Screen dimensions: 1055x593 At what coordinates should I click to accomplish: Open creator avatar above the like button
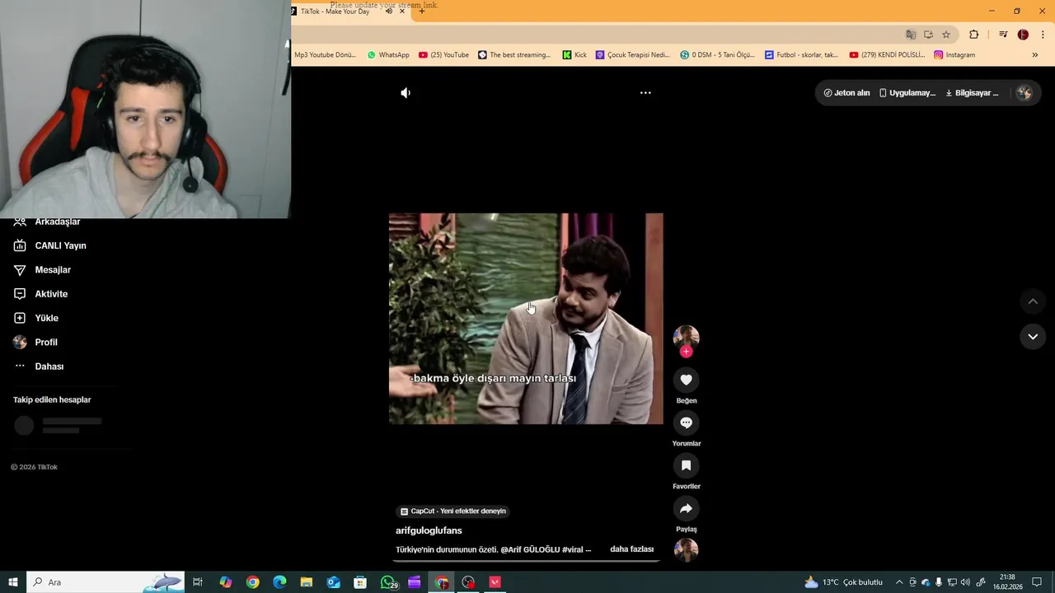coord(686,337)
